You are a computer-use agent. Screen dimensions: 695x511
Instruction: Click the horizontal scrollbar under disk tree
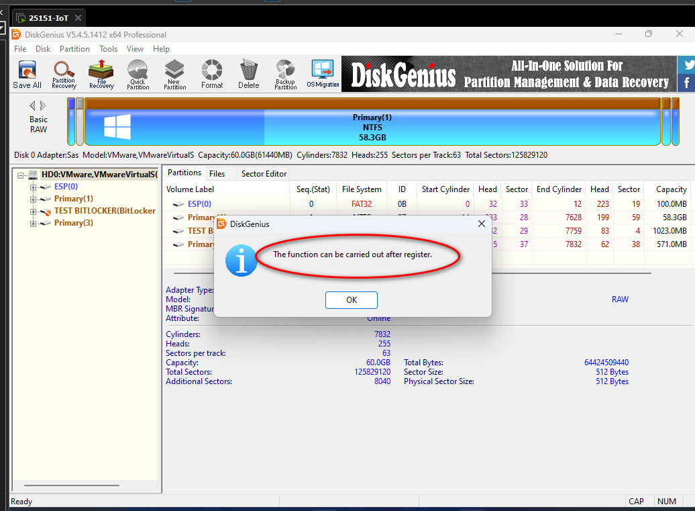pos(72,485)
